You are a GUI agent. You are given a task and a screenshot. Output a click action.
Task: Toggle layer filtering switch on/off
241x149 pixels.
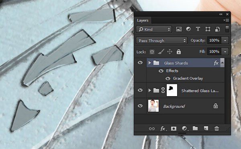point(227,29)
